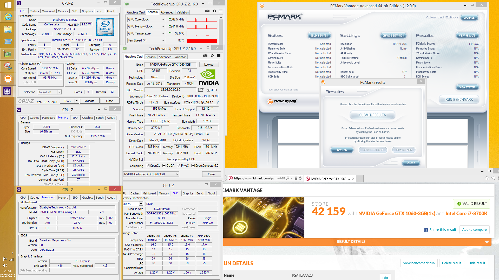
Task: Open the hamburger menu in GPU-Z Sensors window
Action: (221, 11)
